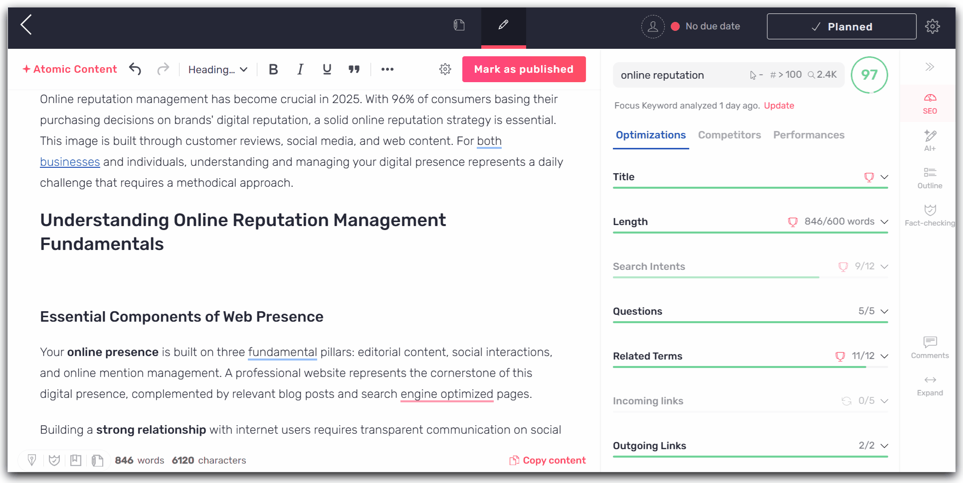Toggle italic formatting
This screenshot has width=963, height=483.
click(300, 69)
